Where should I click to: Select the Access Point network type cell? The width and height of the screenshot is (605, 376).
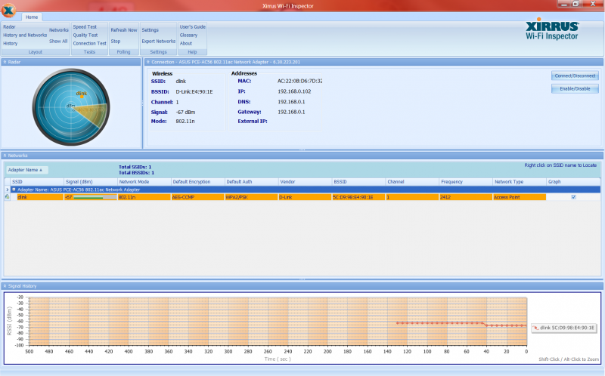(520, 197)
